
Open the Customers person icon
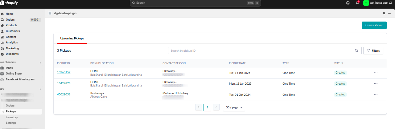click(2, 31)
